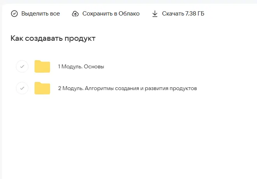257x179 pixels.
Task: Tick the checkbox beside 1 Модуль. Основы
Action: point(22,66)
